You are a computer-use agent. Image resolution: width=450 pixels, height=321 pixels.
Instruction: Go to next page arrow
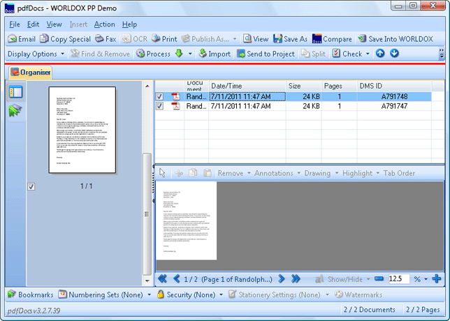282,278
